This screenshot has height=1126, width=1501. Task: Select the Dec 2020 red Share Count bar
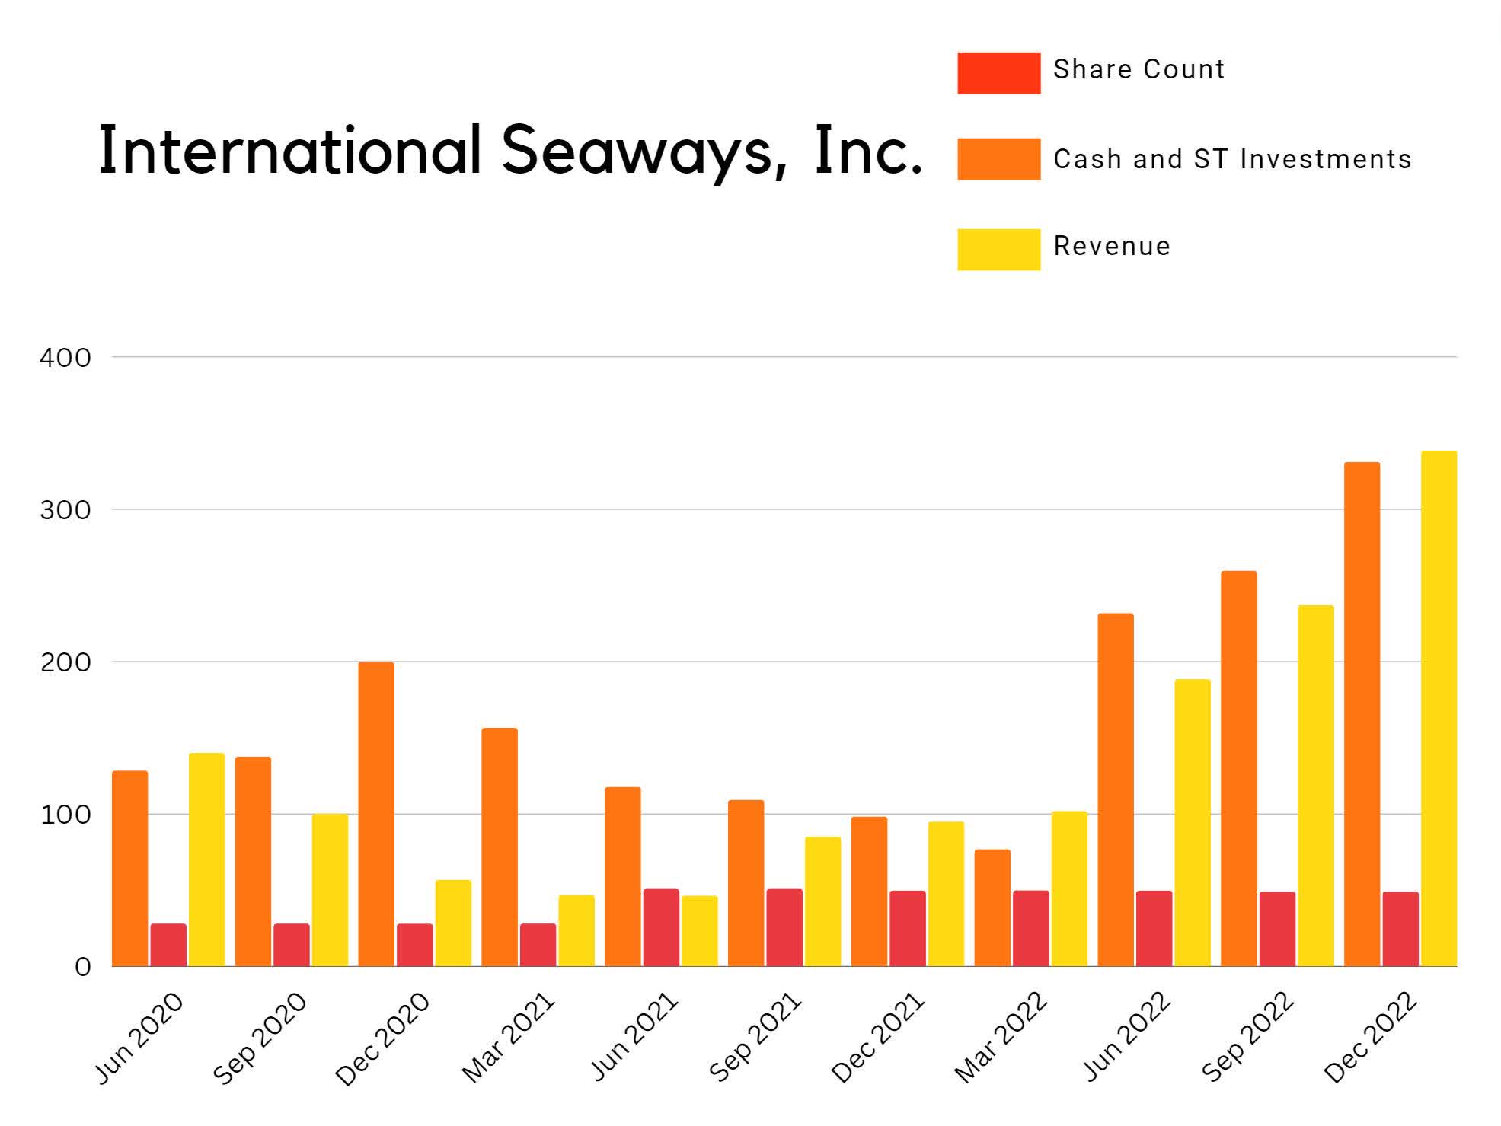[415, 945]
